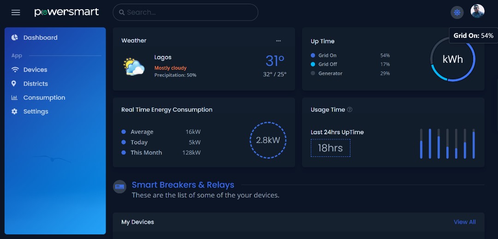Toggle the Generator legend item
This screenshot has width=498, height=239.
(x=327, y=73)
